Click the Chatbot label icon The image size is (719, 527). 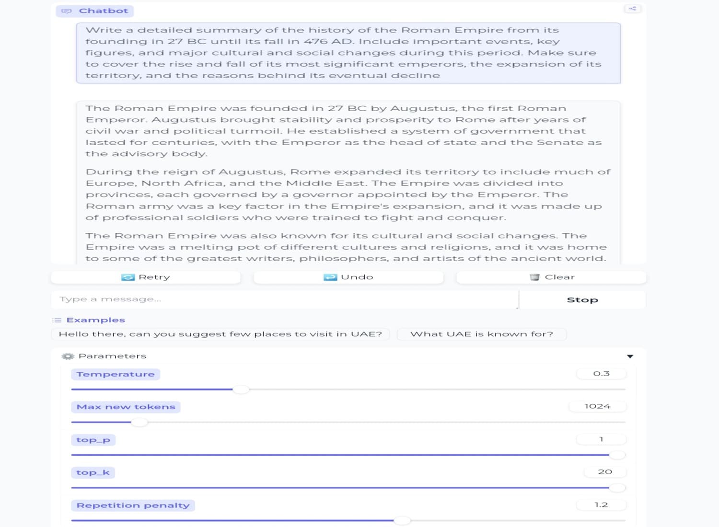pyautogui.click(x=67, y=11)
